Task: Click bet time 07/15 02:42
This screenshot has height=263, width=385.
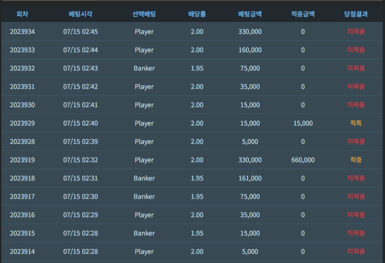Action: coord(81,86)
